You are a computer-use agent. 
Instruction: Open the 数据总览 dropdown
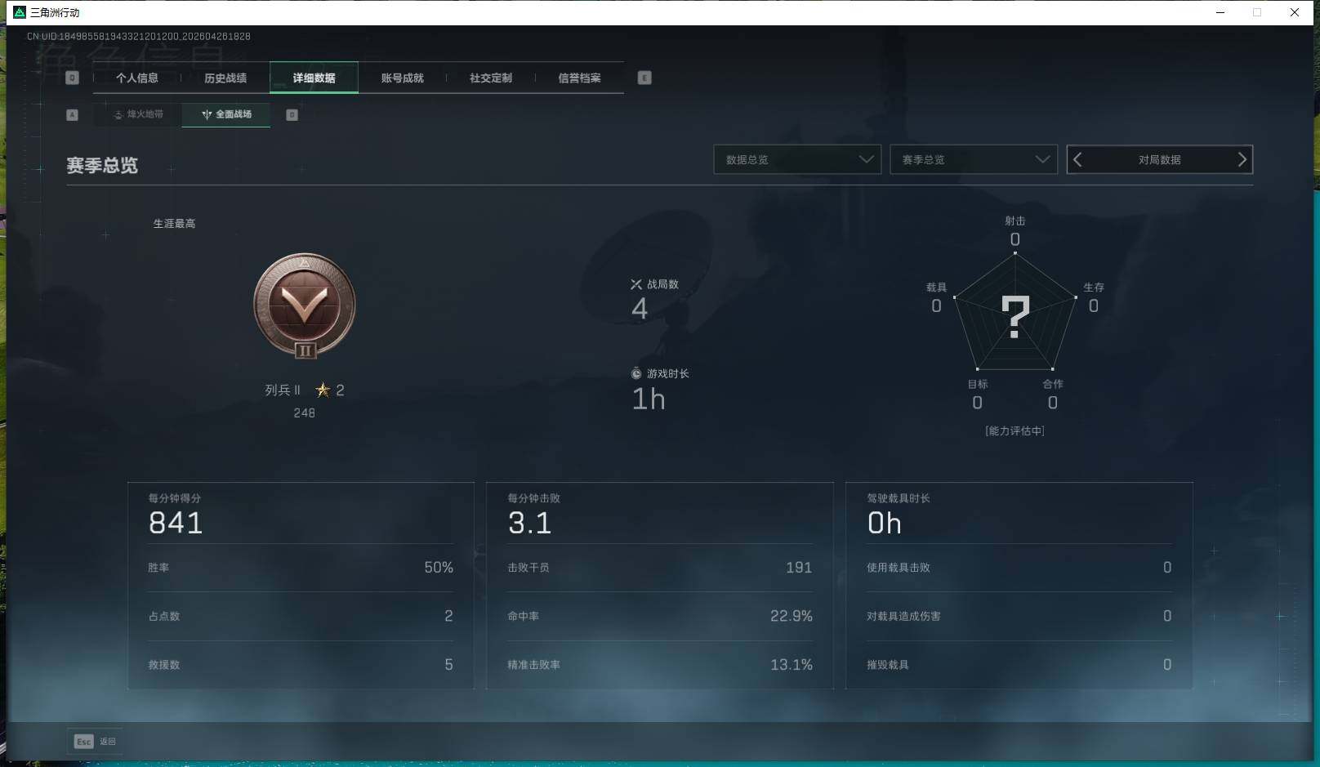coord(797,159)
